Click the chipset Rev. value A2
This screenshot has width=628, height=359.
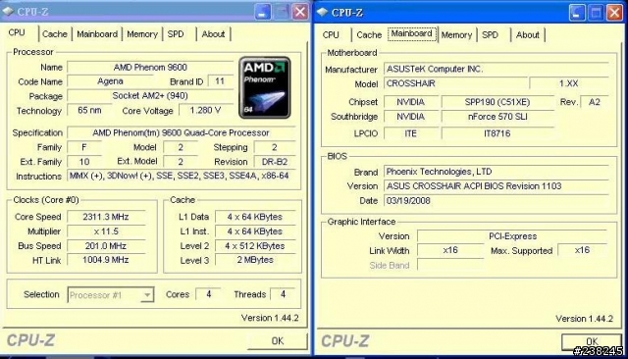[x=595, y=102]
